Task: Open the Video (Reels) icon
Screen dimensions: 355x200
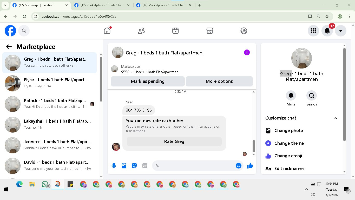Action: point(175,31)
